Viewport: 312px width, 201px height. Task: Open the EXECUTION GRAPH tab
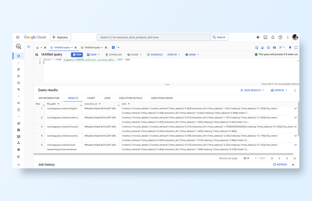tap(162, 98)
